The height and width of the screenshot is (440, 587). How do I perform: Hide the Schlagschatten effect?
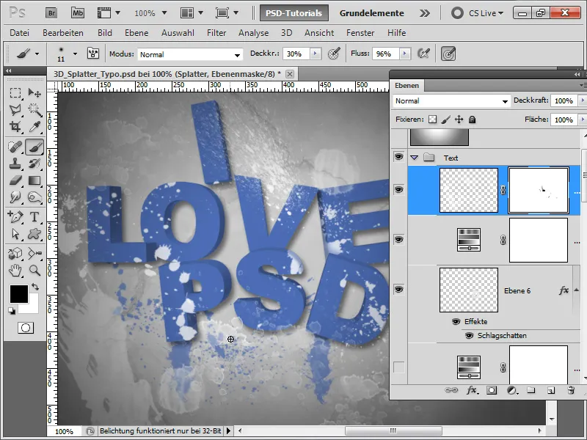click(469, 336)
